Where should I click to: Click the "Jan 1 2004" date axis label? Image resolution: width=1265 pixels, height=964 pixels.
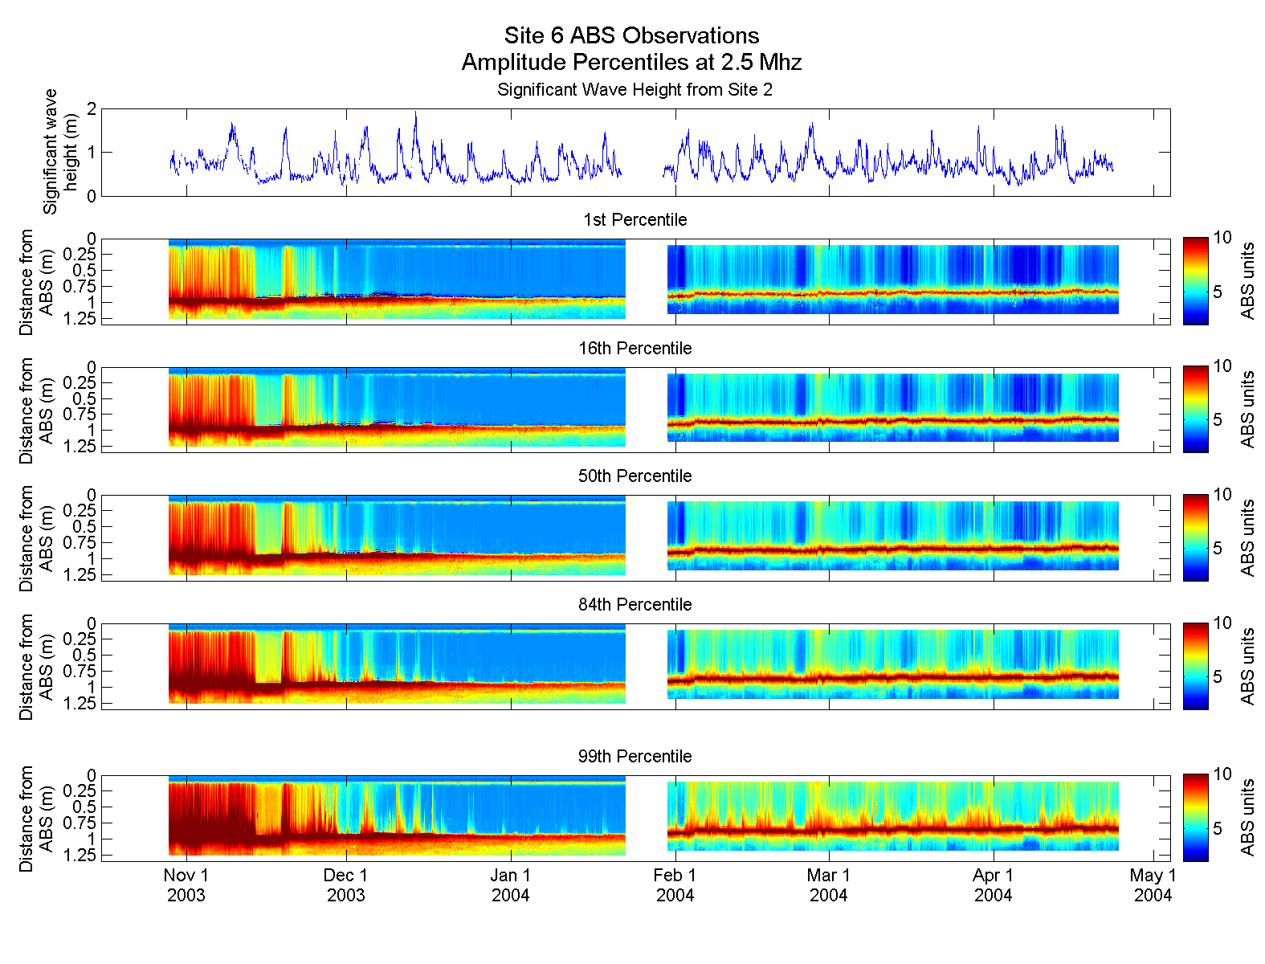pos(511,885)
